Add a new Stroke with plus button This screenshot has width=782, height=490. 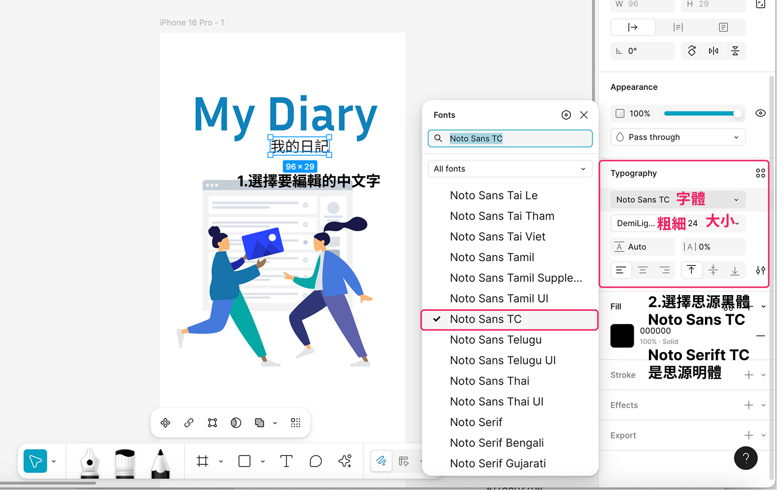point(749,375)
